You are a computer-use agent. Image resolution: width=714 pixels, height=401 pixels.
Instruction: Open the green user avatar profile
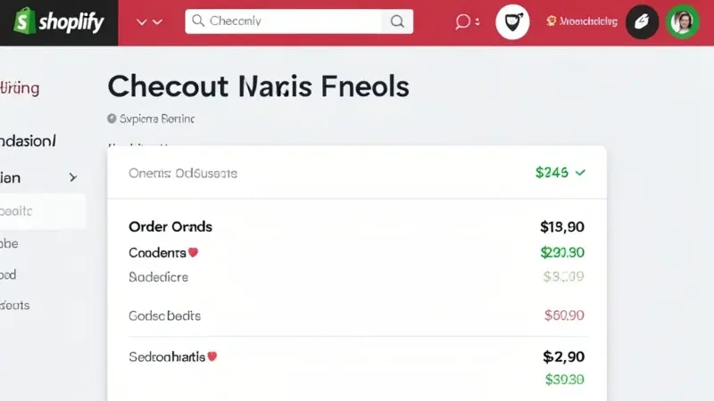tap(683, 21)
